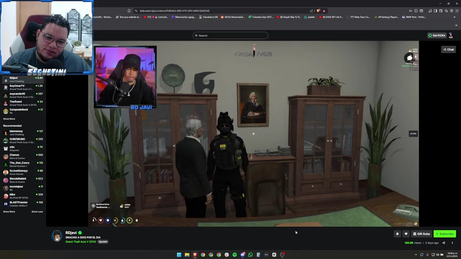
Task: Click the green Subscribe button
Action: click(x=445, y=234)
